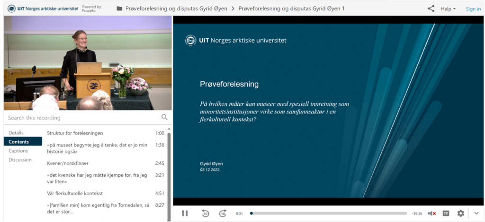The height and width of the screenshot is (222, 485).
Task: Click the share icon
Action: (431, 9)
